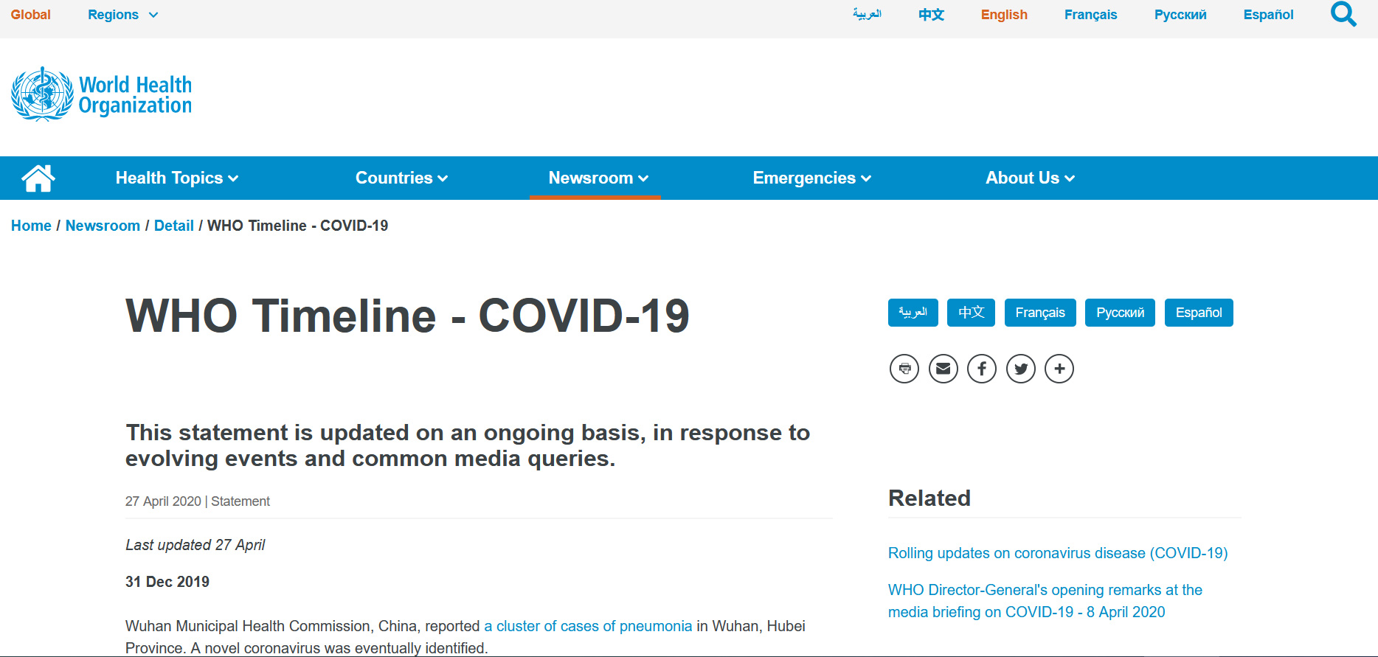
Task: Switch site language to Русский in top bar
Action: tap(1180, 15)
